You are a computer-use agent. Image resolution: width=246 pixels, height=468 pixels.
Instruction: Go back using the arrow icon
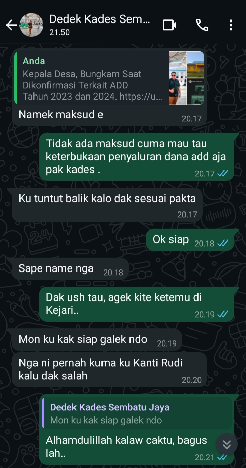11,25
